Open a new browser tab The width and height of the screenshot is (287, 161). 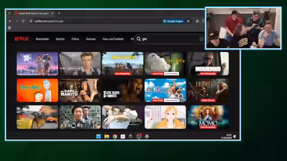coord(59,13)
